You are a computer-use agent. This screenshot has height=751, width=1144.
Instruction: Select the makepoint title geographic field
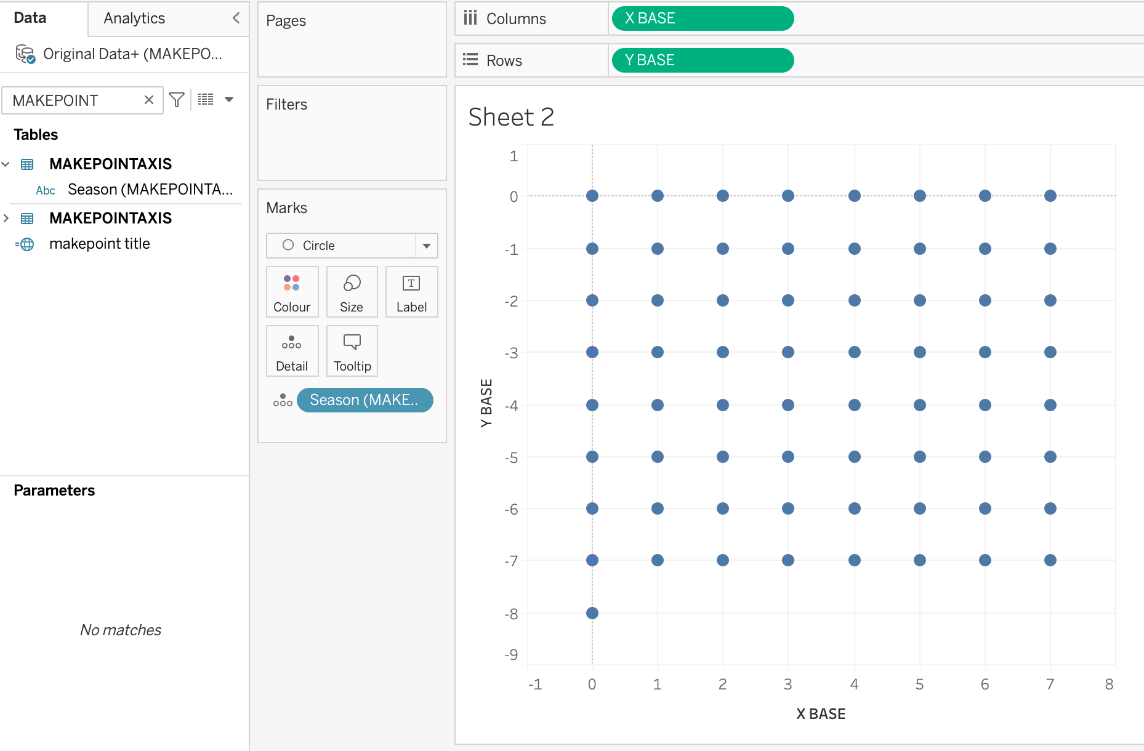pyautogui.click(x=99, y=244)
